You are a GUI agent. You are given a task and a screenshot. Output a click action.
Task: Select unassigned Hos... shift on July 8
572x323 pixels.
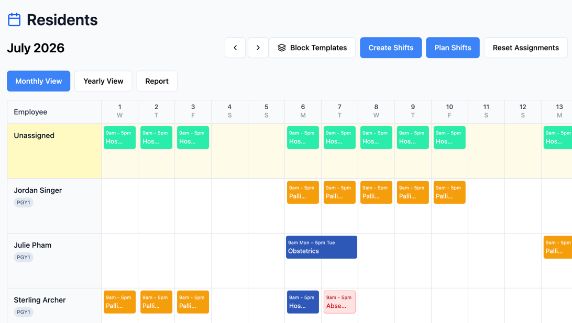[377, 137]
